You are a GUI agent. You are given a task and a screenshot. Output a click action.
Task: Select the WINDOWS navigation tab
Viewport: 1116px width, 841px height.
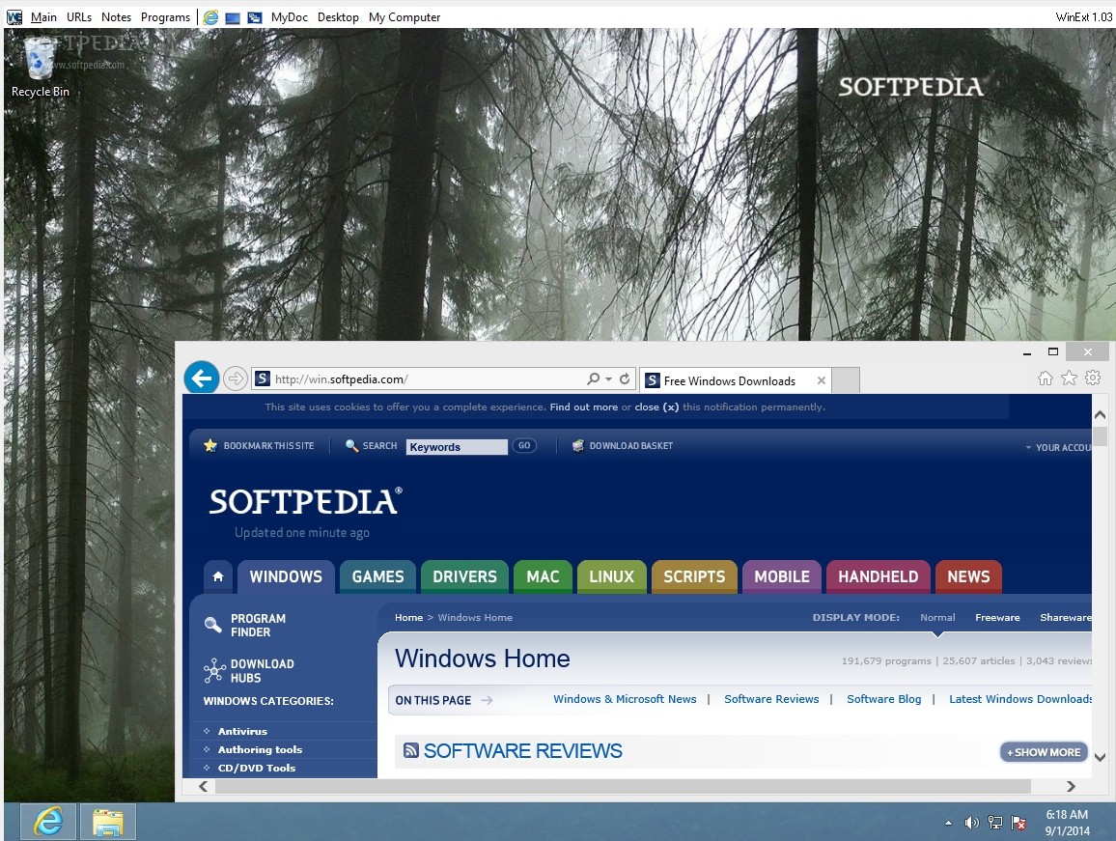286,576
